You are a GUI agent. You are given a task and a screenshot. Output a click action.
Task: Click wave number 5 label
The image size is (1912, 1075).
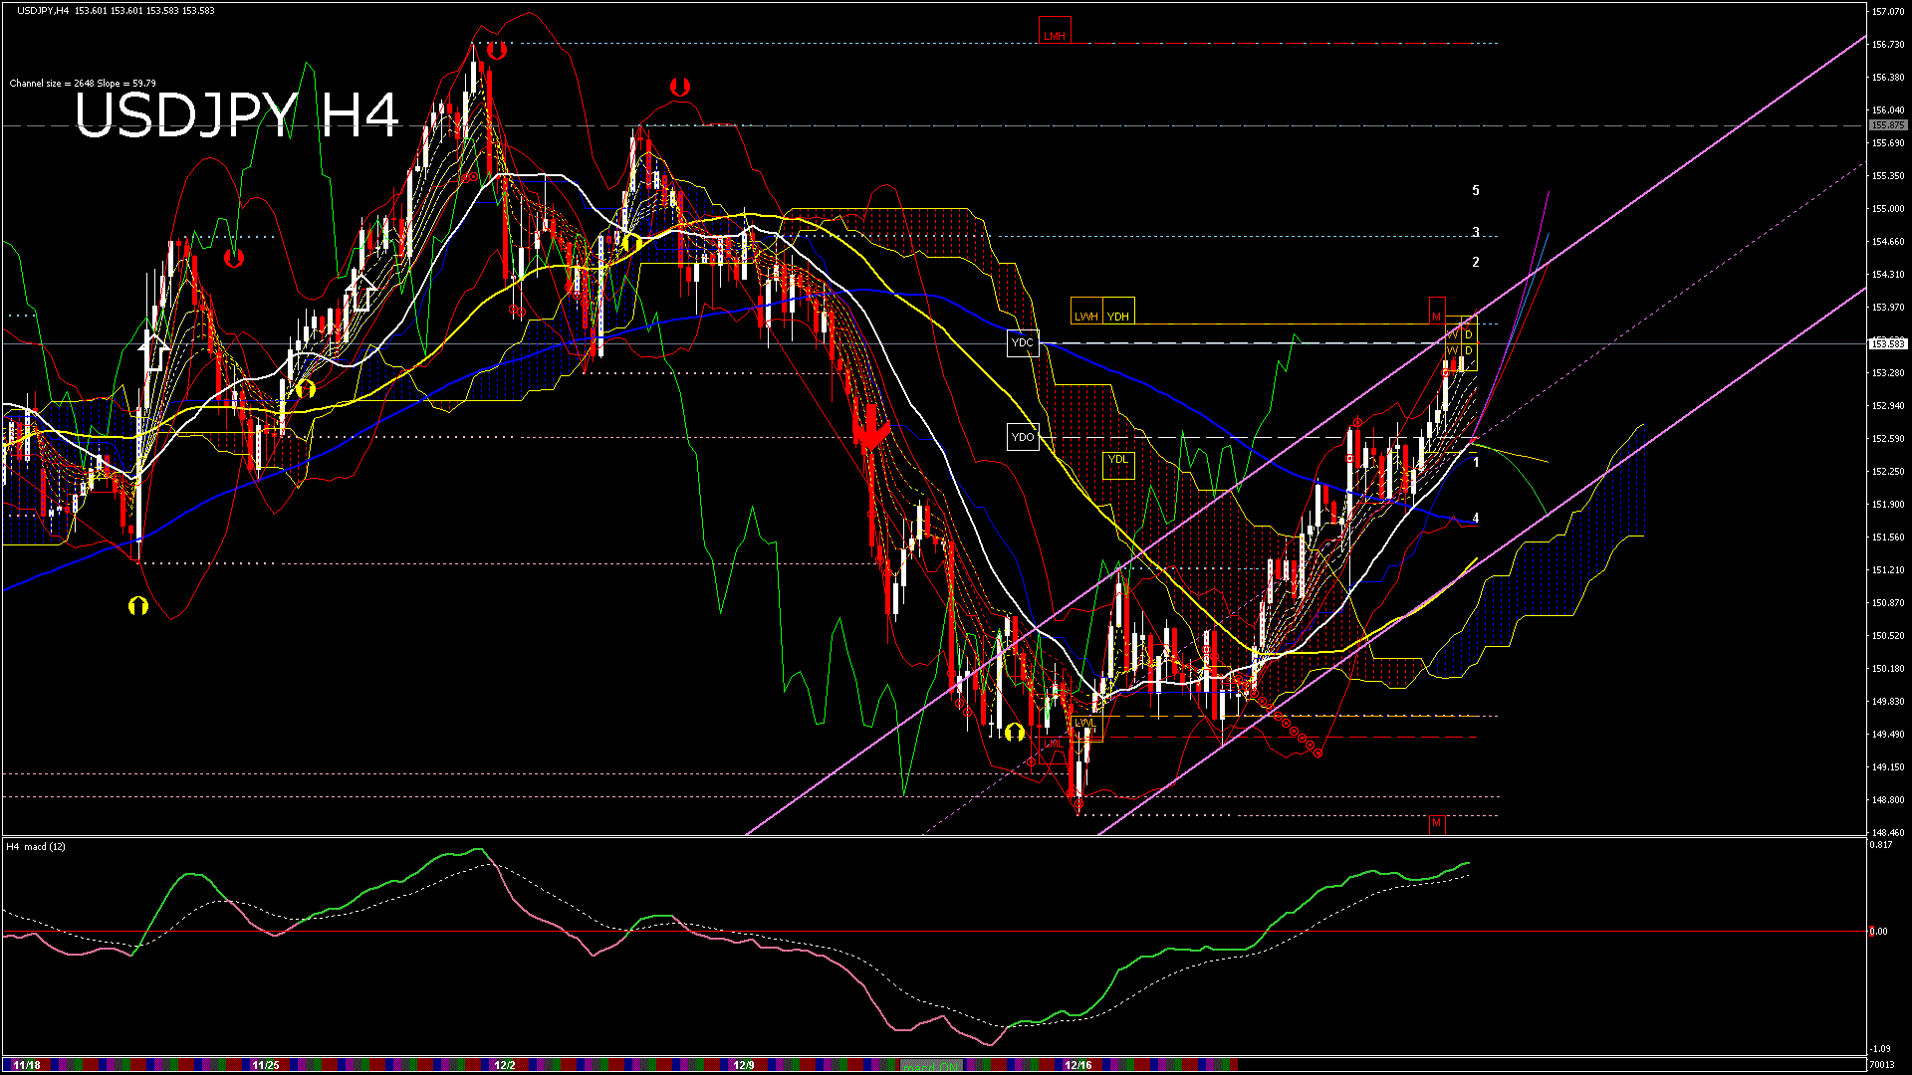tap(1476, 190)
